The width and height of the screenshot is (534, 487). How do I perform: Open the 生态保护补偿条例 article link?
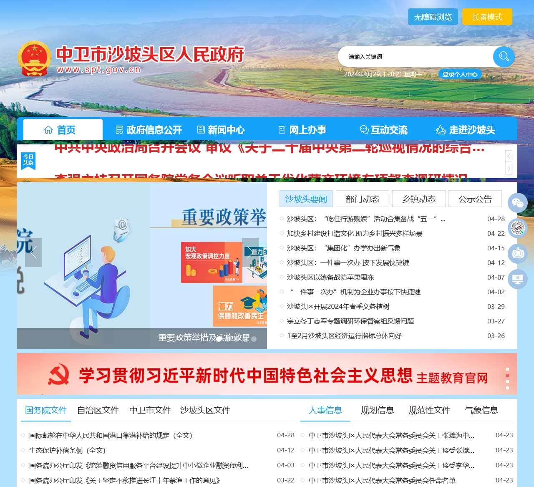coord(67,450)
